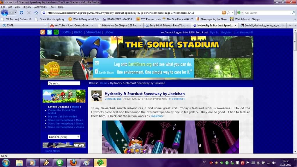Open the Windows Start orb
Viewport: 297px width, 167px height.
[x=6, y=163]
